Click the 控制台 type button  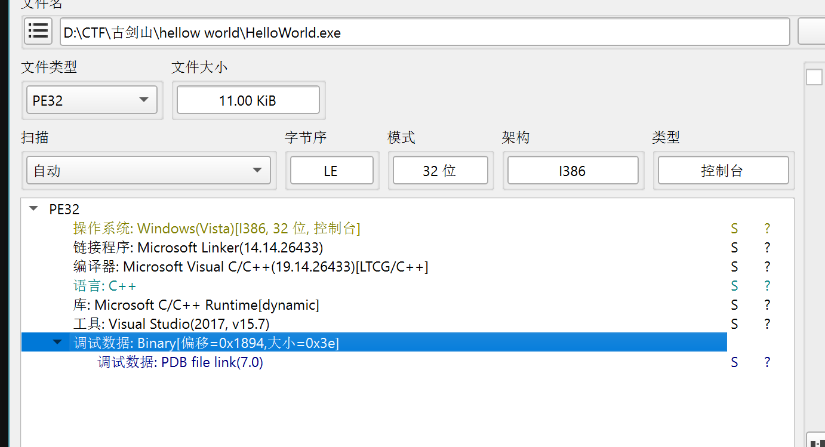point(723,171)
